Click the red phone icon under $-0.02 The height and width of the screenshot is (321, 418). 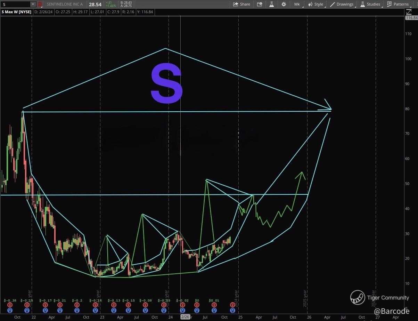coord(182,305)
